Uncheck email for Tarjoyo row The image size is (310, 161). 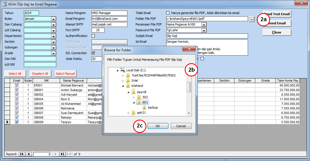17,122
